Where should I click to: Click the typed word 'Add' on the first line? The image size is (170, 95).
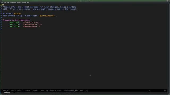click(2, 5)
